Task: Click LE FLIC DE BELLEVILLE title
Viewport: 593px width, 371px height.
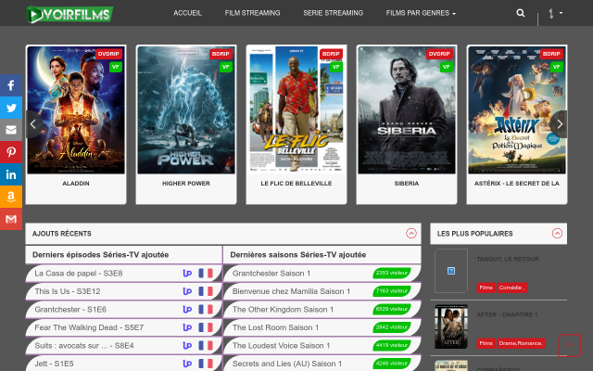Action: point(296,184)
